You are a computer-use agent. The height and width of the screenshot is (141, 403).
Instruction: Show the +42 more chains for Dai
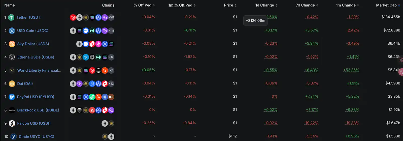point(111,84)
